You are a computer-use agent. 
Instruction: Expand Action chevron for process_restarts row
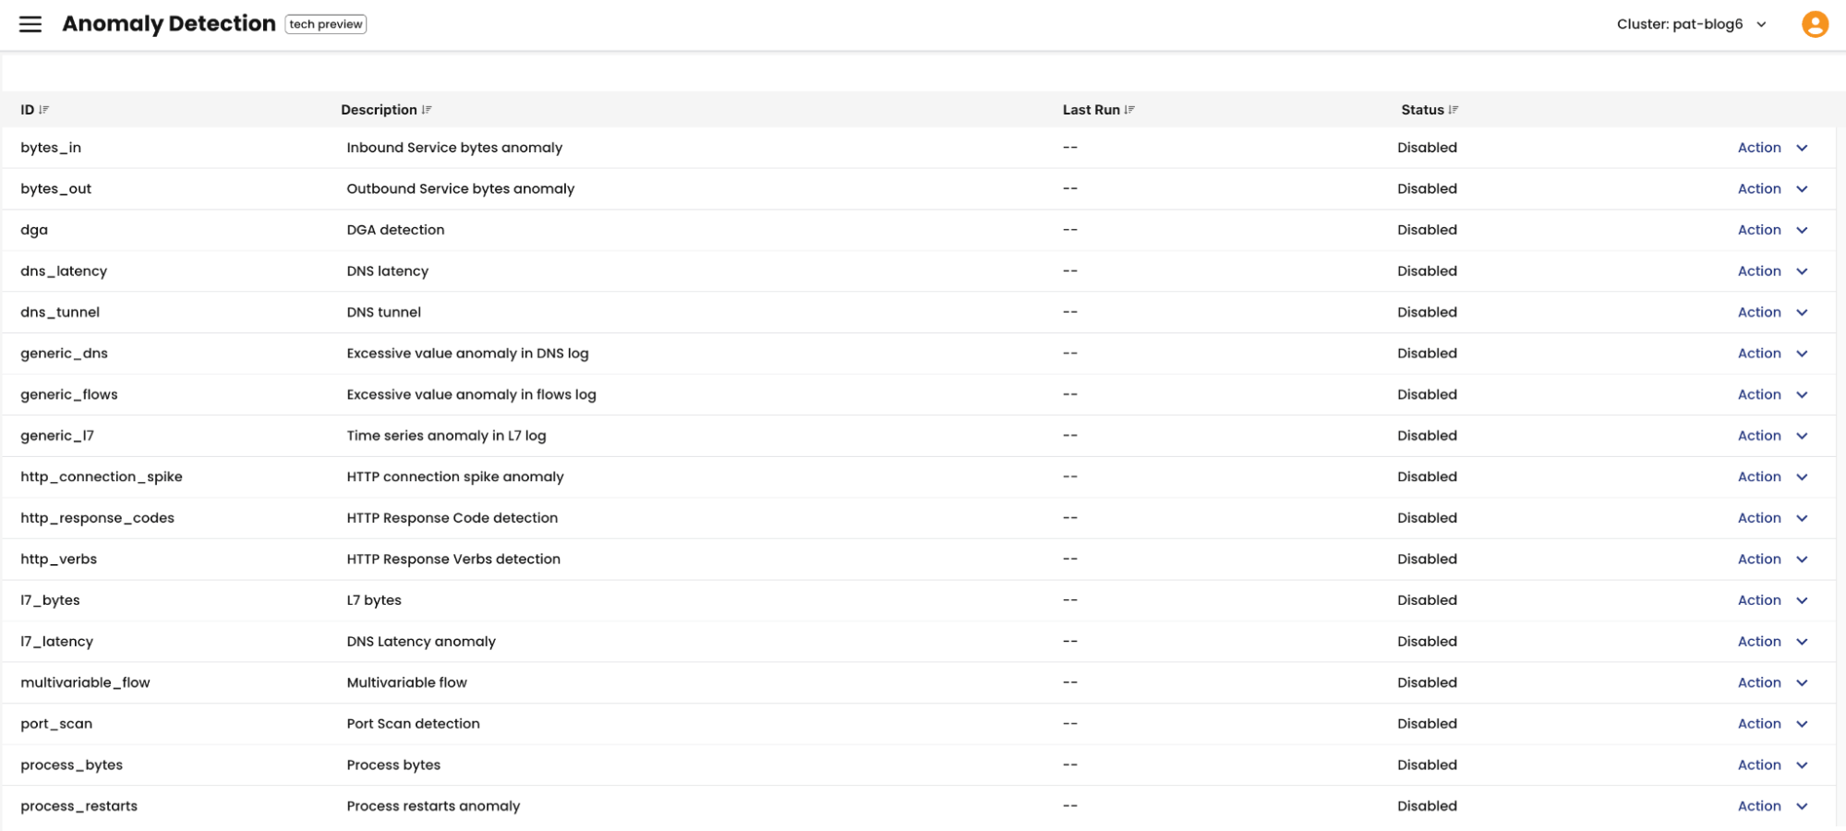click(x=1802, y=807)
